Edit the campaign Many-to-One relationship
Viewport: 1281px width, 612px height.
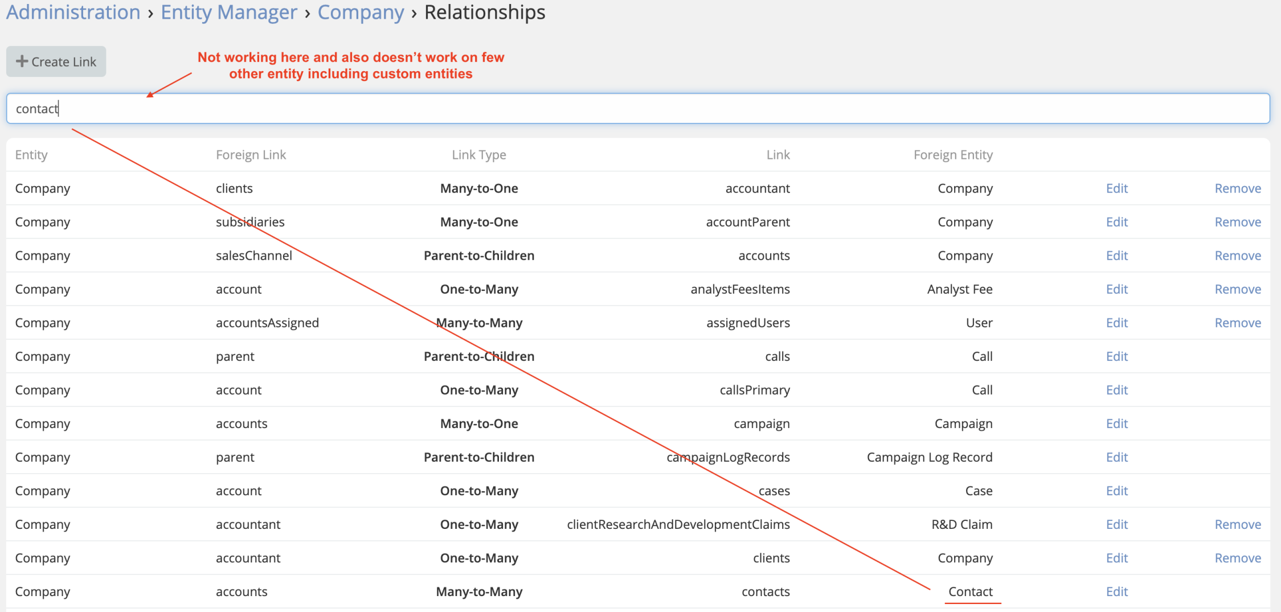click(x=1116, y=424)
